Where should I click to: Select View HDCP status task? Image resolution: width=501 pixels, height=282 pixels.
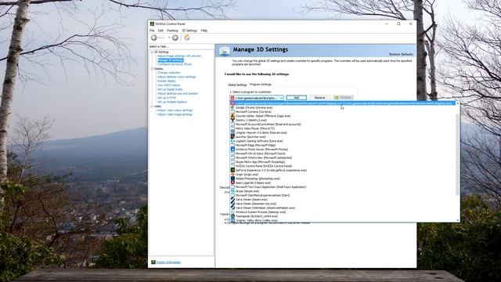169,85
